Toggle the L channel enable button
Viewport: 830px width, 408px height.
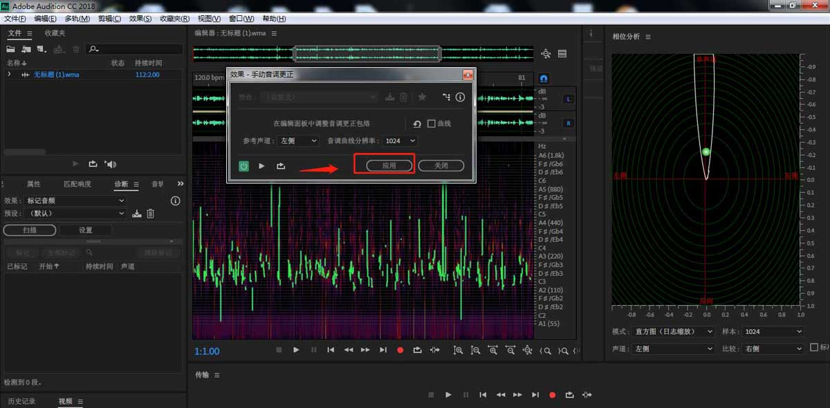point(569,99)
